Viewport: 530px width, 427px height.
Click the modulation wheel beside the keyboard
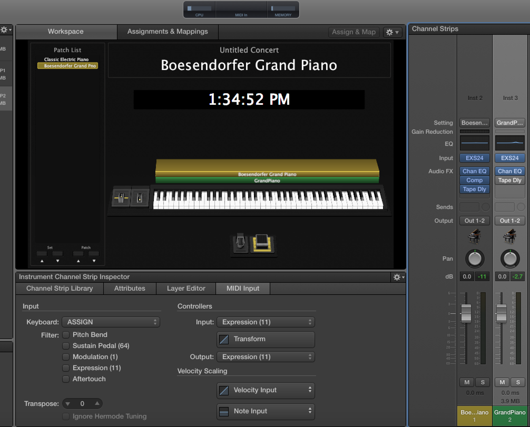click(x=140, y=197)
